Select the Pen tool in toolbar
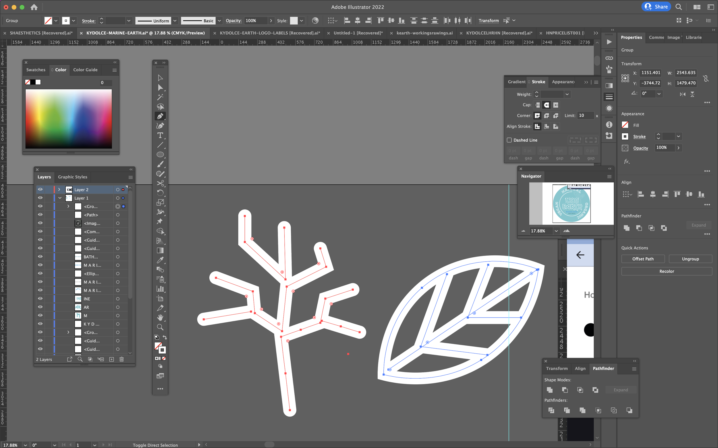This screenshot has height=448, width=718. pos(160,116)
